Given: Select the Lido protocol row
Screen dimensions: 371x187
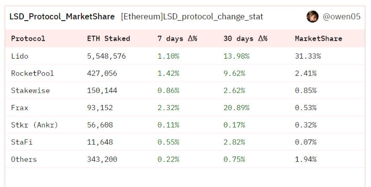Looking at the screenshot, I should (185, 56).
